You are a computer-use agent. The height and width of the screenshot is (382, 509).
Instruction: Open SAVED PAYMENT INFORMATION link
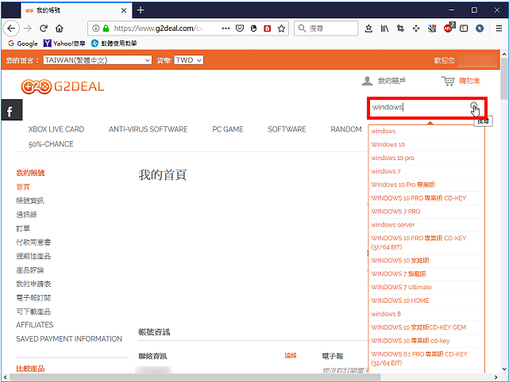point(69,338)
